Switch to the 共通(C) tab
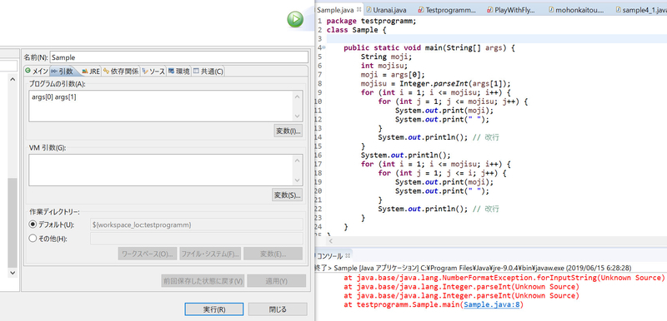The width and height of the screenshot is (667, 321). coord(208,72)
